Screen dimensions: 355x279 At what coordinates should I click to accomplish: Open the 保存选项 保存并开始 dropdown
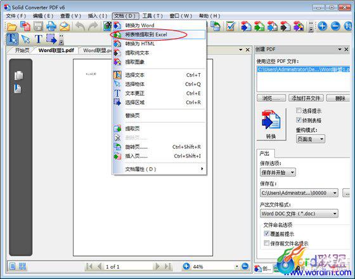[278, 172]
